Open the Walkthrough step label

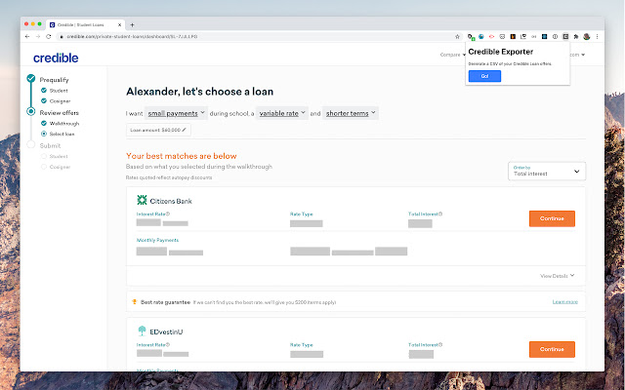pos(64,124)
